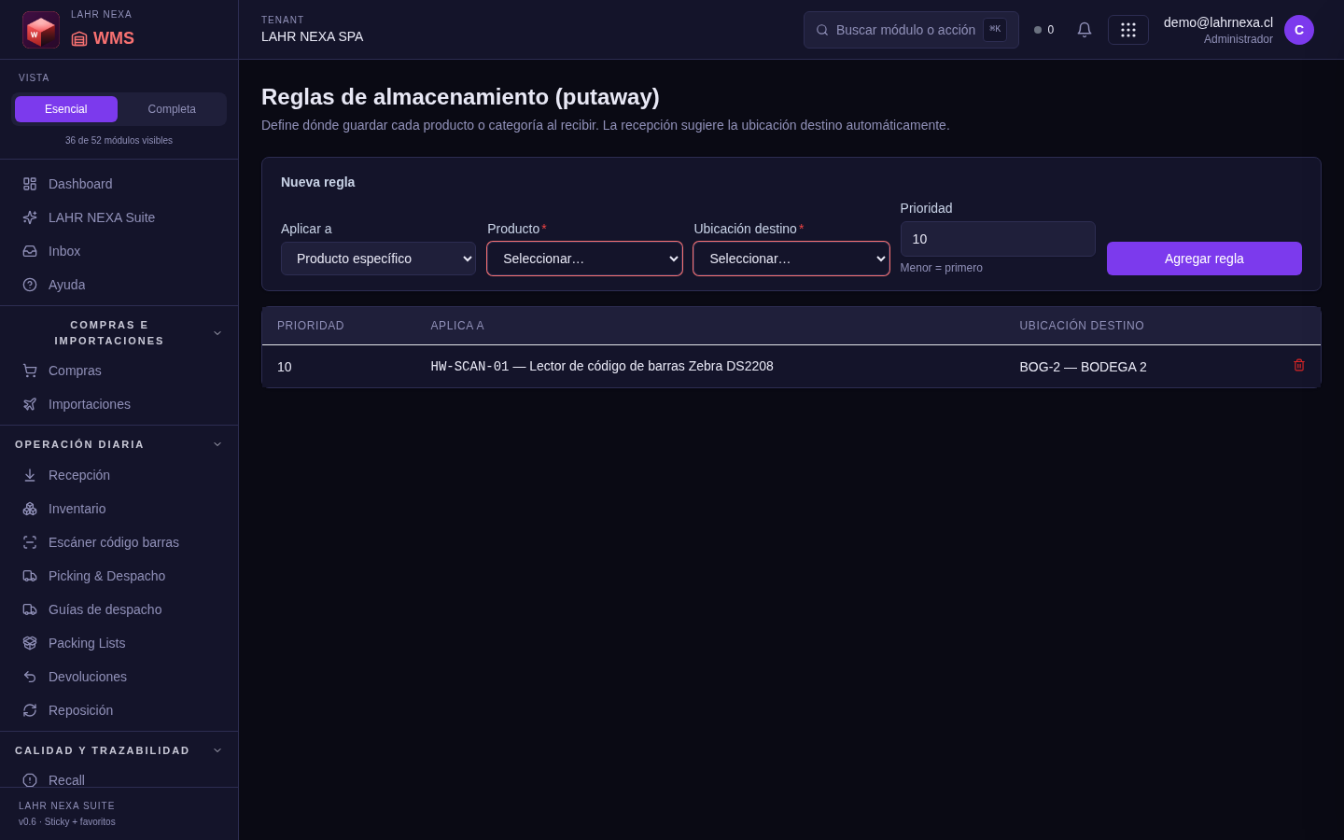
Task: Open notifications bell icon
Action: (x=1085, y=30)
